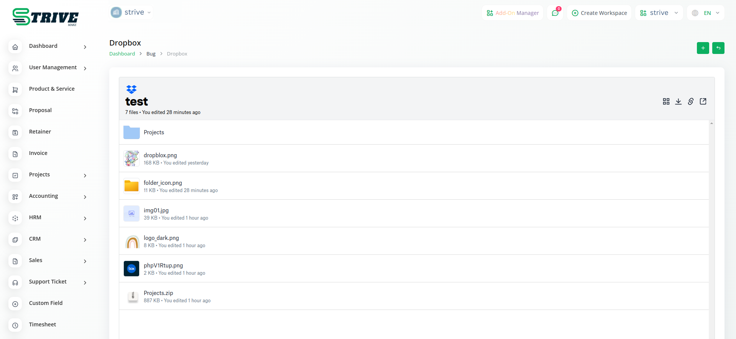Click the dropblox.png thumbnail
This screenshot has height=339, width=736.
(131, 158)
